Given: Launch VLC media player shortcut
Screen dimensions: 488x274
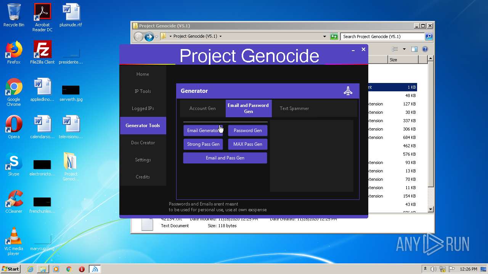Looking at the screenshot, I should point(14,242).
